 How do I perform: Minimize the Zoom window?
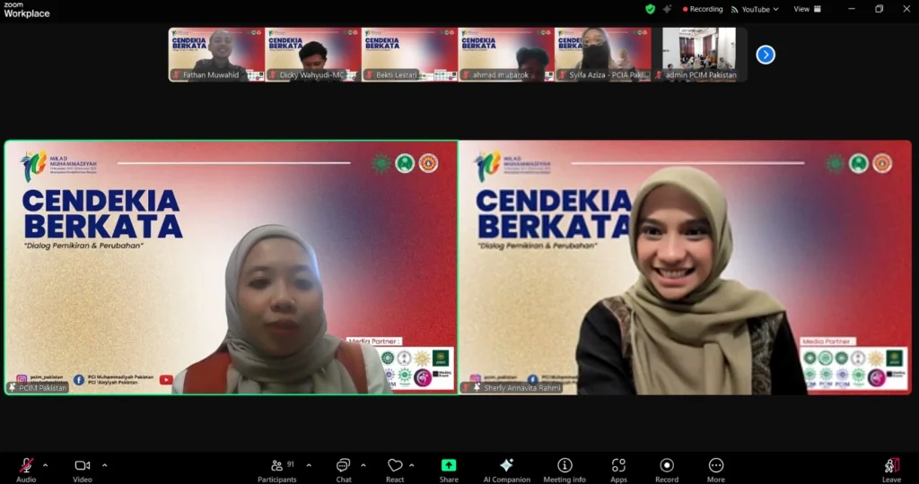pos(852,9)
